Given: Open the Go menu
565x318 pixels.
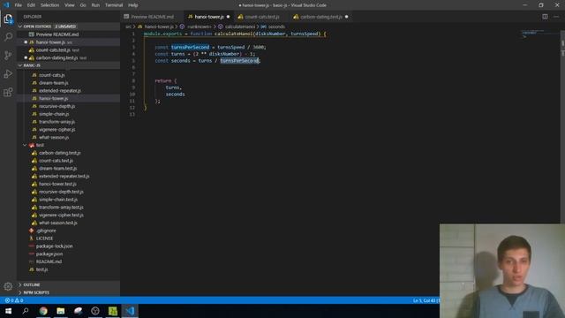Looking at the screenshot, I should coord(83,5).
